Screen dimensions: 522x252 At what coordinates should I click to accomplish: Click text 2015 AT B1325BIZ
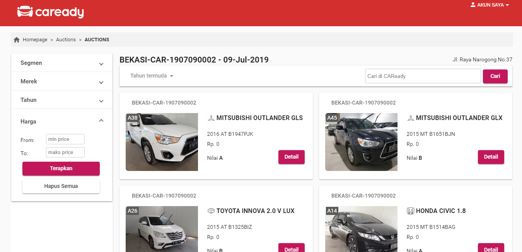point(229,227)
